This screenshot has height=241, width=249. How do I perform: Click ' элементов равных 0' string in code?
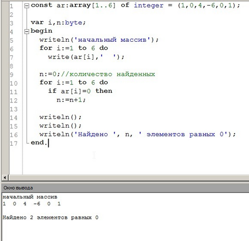point(183,135)
